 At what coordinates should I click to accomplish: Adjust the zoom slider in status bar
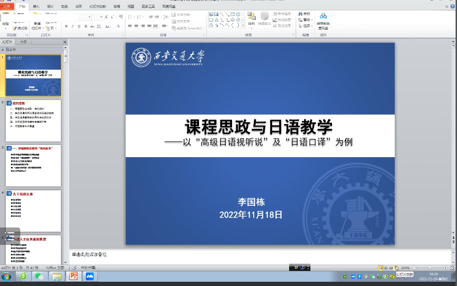[x=429, y=268]
